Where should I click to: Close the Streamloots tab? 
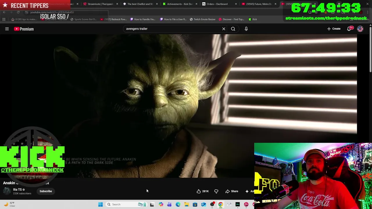point(117,4)
